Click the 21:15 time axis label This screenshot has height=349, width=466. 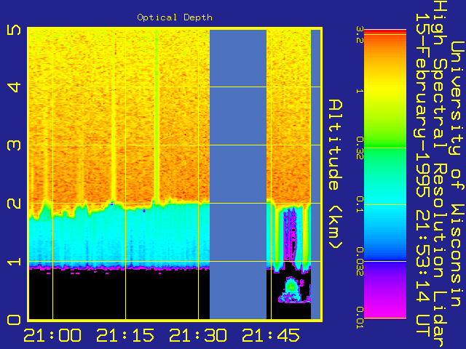(x=125, y=335)
